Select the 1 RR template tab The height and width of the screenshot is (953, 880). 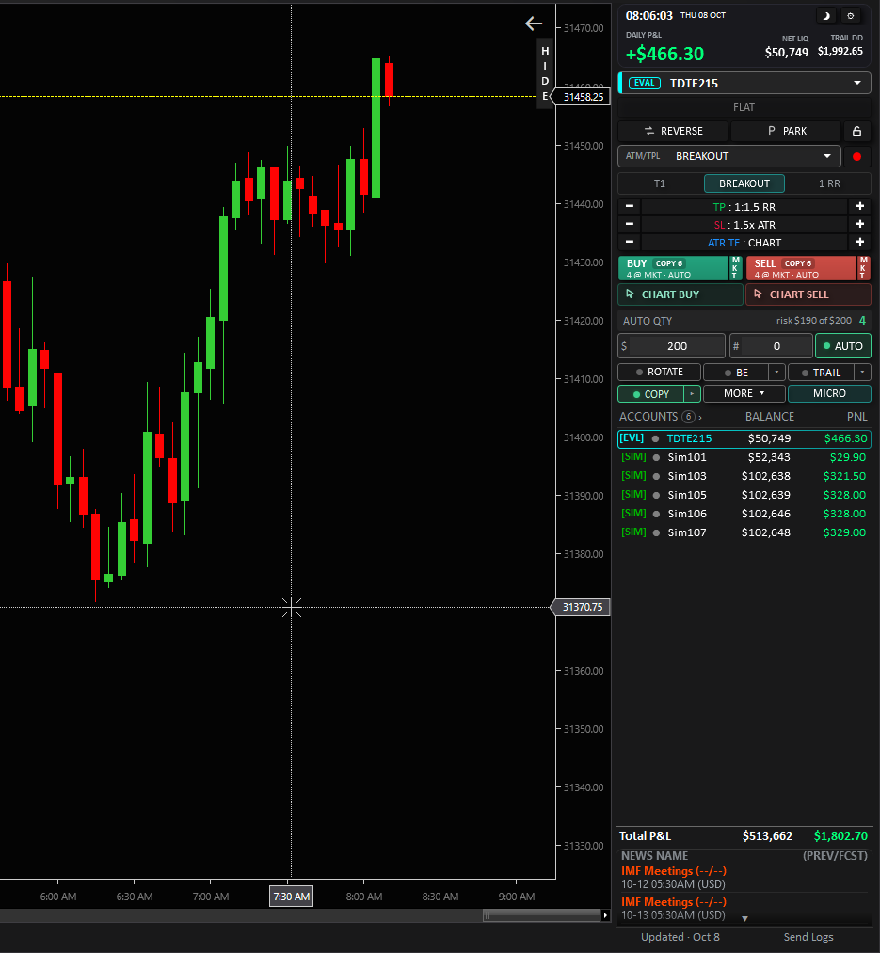829,183
